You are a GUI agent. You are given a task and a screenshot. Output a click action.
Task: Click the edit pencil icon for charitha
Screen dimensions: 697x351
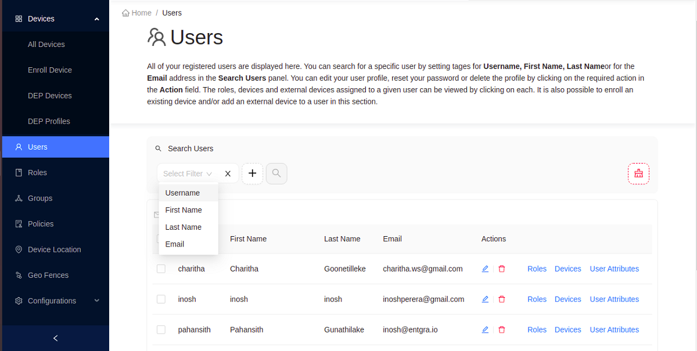click(485, 269)
